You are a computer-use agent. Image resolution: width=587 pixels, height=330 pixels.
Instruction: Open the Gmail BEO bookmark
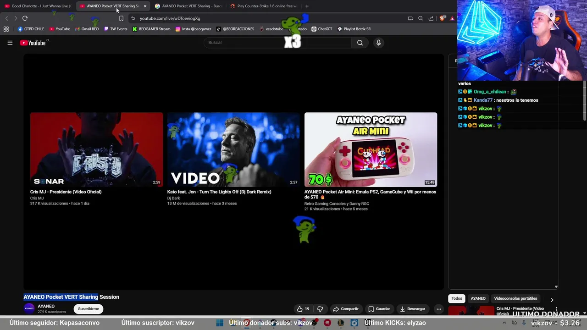pos(87,29)
